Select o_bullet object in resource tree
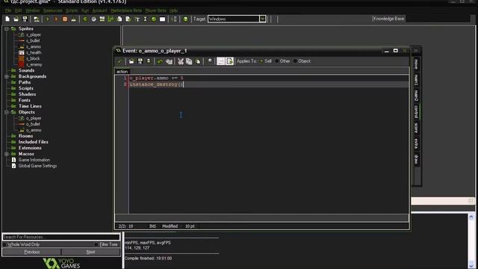This screenshot has width=478, height=269. click(33, 124)
